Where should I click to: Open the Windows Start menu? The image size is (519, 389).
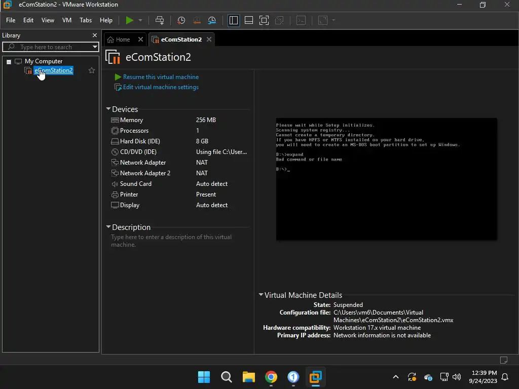(204, 377)
